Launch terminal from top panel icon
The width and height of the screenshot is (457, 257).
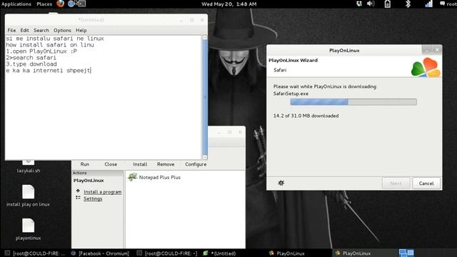(82, 4)
